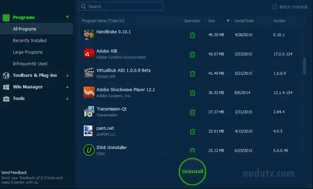Sort by Program Name column header
This screenshot has width=313, height=189.
103,21
